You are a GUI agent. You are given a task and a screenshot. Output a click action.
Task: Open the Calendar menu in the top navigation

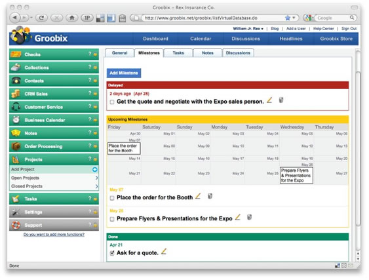pos(201,39)
